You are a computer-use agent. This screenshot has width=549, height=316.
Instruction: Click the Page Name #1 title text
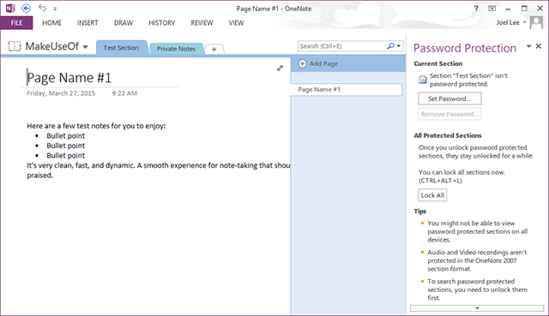pos(69,78)
